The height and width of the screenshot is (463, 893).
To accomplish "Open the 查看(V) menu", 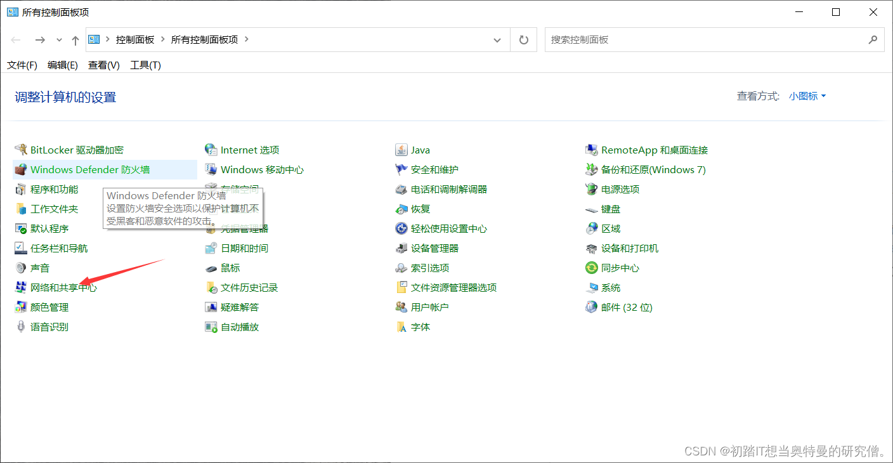I will point(104,65).
